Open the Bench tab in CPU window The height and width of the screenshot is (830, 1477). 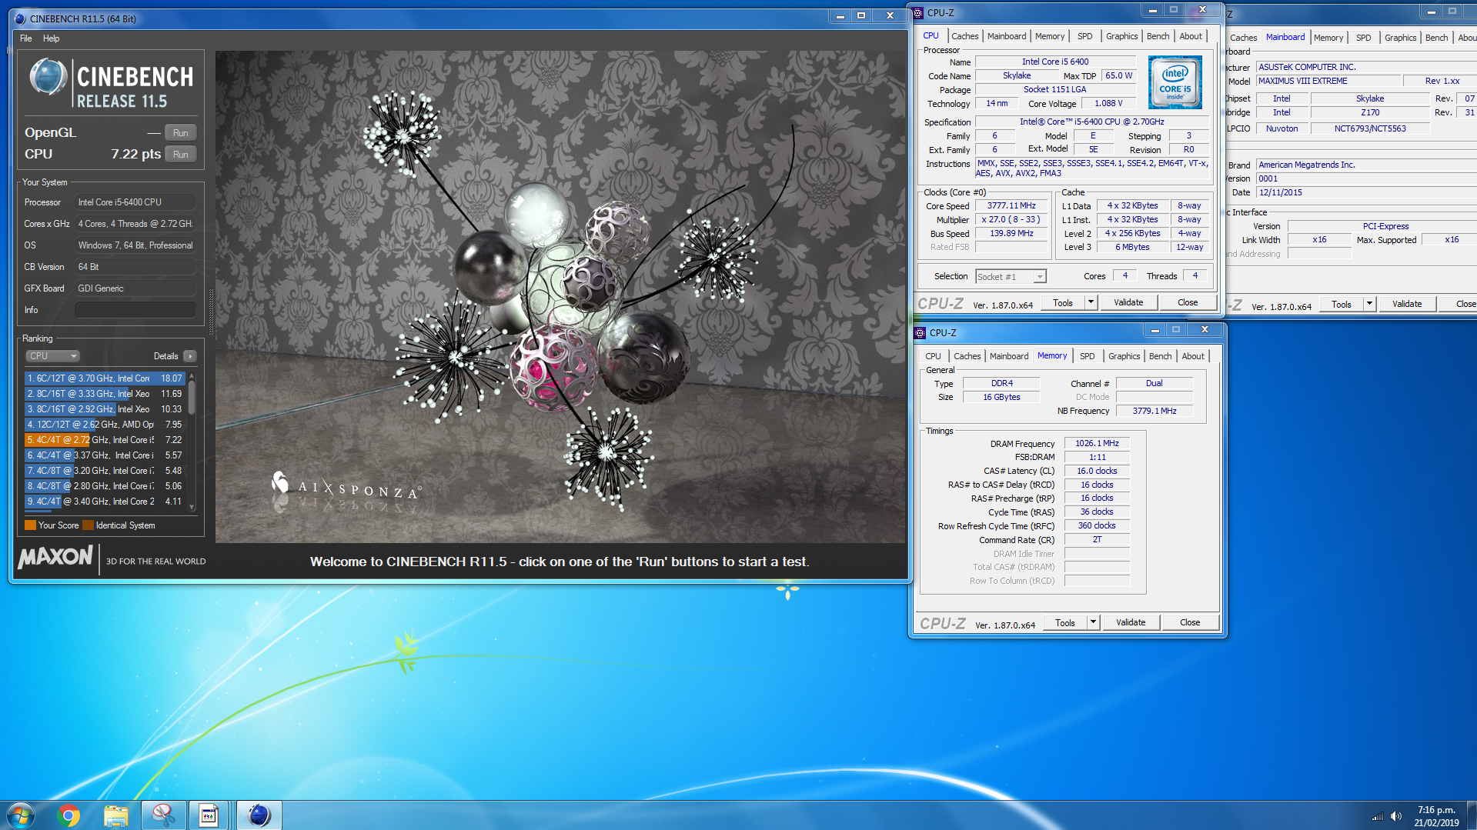1158,36
